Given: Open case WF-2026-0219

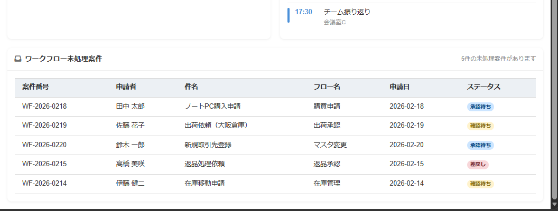Looking at the screenshot, I should (44, 126).
